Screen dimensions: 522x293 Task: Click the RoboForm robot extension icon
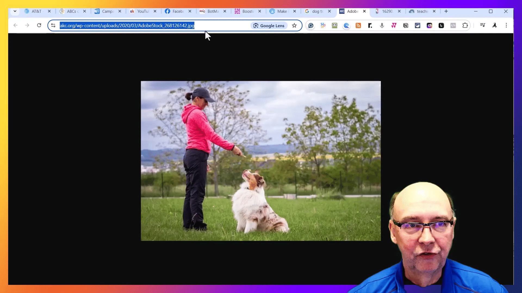click(x=334, y=26)
